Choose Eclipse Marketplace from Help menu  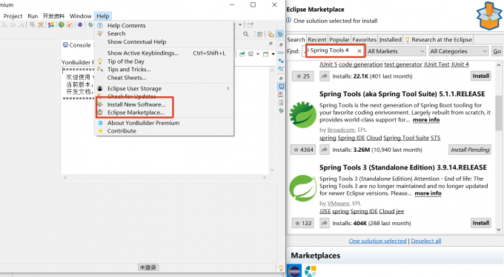136,113
